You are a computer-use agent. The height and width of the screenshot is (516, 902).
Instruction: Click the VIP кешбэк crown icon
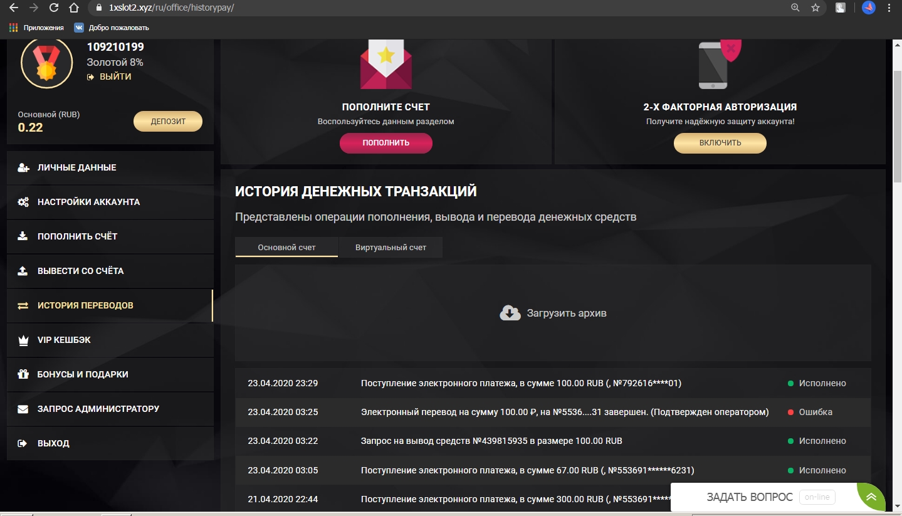(x=24, y=340)
